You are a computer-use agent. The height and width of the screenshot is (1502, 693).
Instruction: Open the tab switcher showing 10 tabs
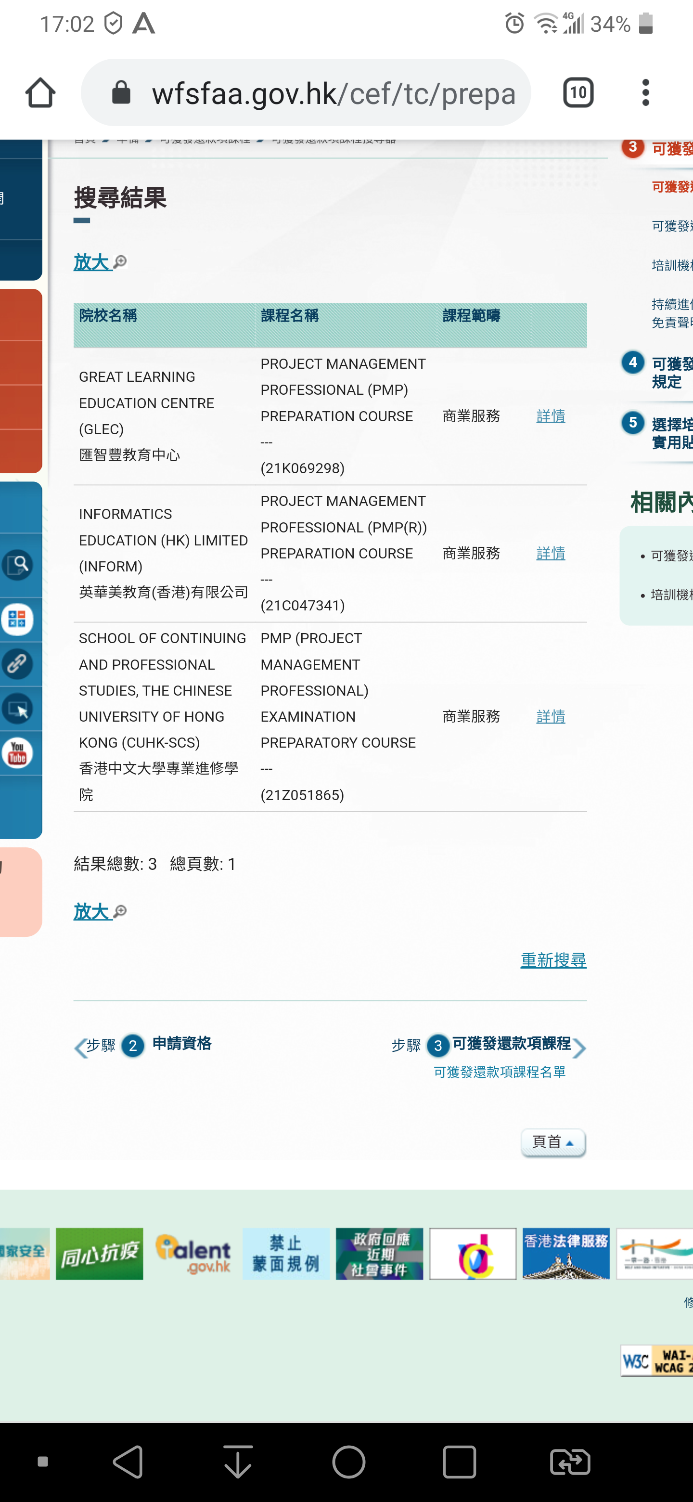[x=577, y=93]
